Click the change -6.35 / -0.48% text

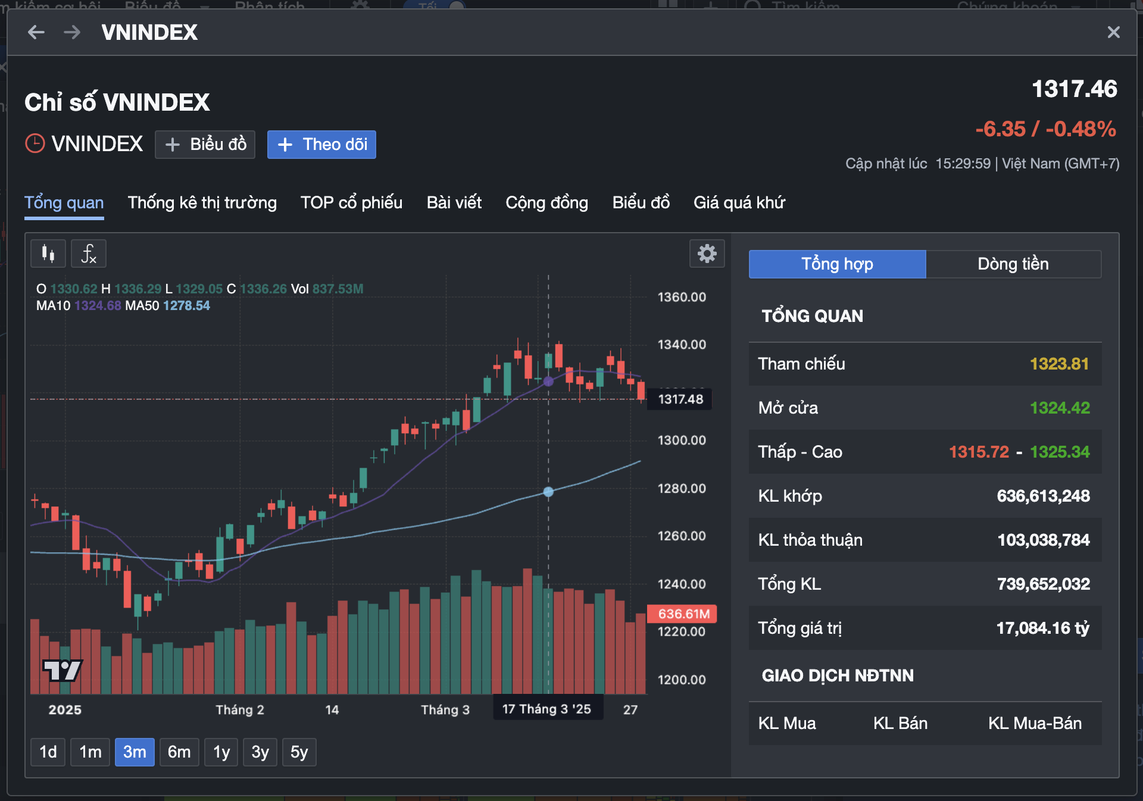pos(1045,129)
